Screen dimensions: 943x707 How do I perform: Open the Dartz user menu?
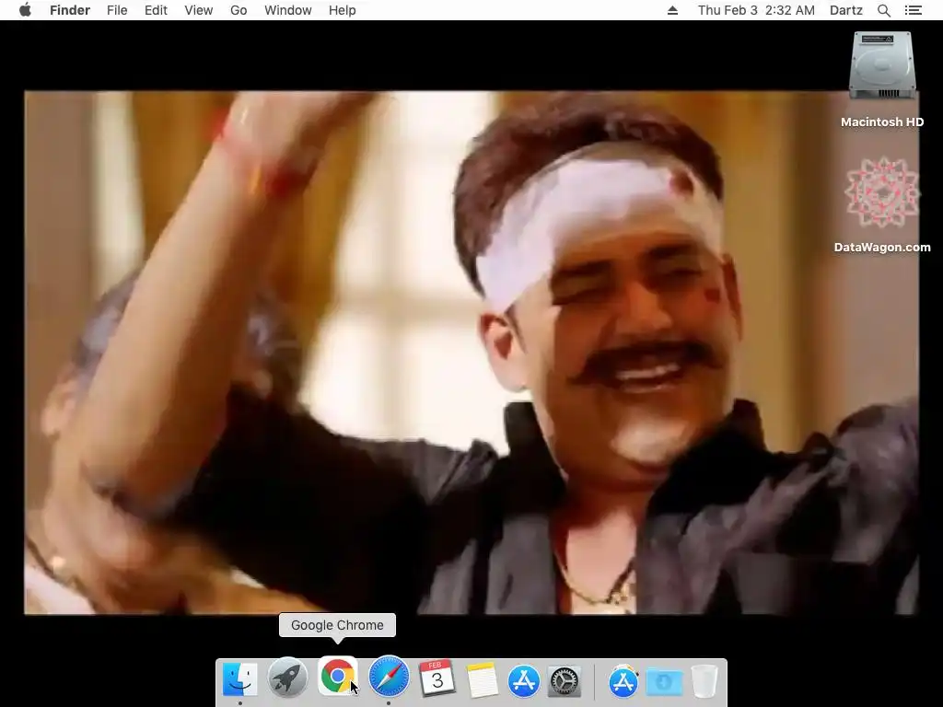tap(845, 10)
